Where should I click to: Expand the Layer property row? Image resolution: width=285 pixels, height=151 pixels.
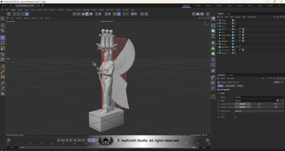pos(218,100)
